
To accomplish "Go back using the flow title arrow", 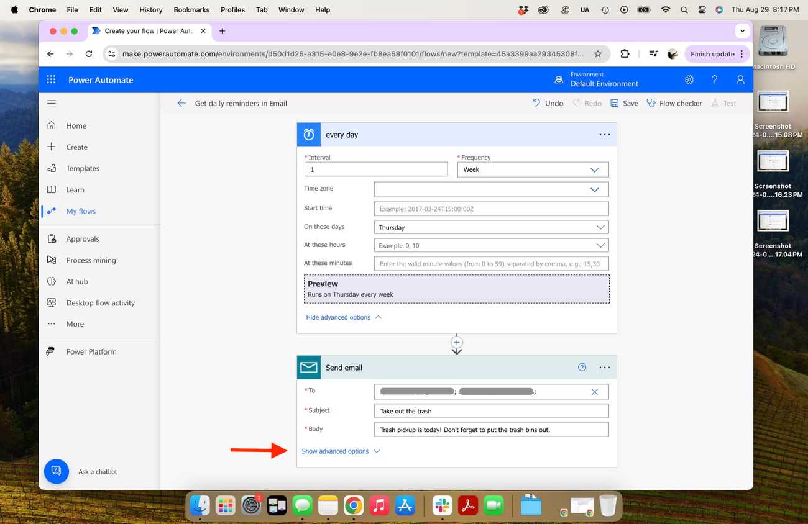I will coord(181,103).
